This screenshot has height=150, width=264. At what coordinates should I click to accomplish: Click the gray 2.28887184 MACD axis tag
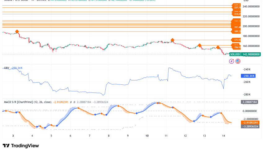[250, 102]
